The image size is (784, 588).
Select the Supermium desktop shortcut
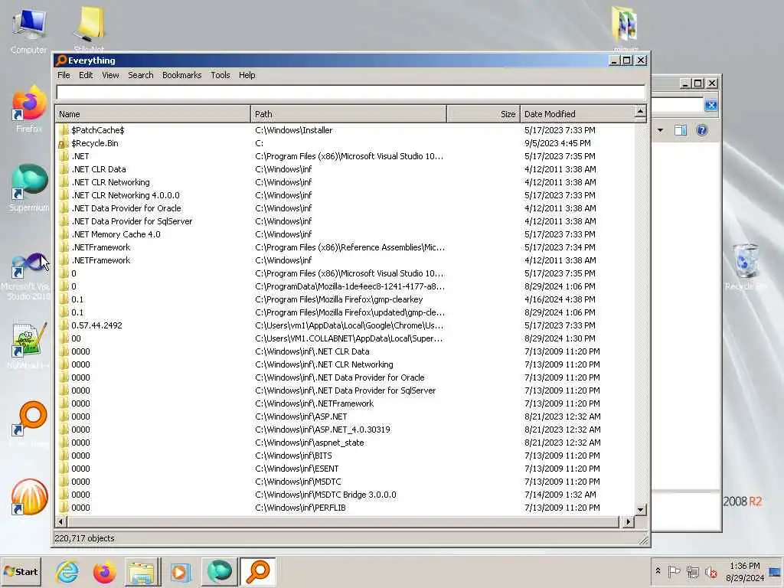click(30, 188)
